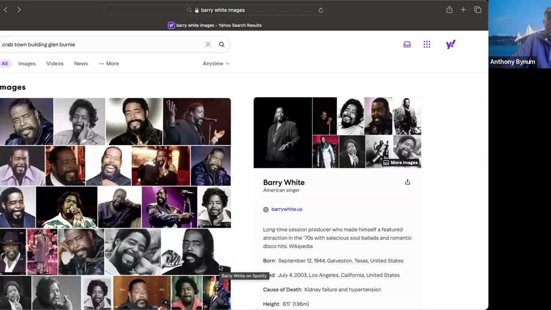Show Safari's tab overview

point(477,9)
